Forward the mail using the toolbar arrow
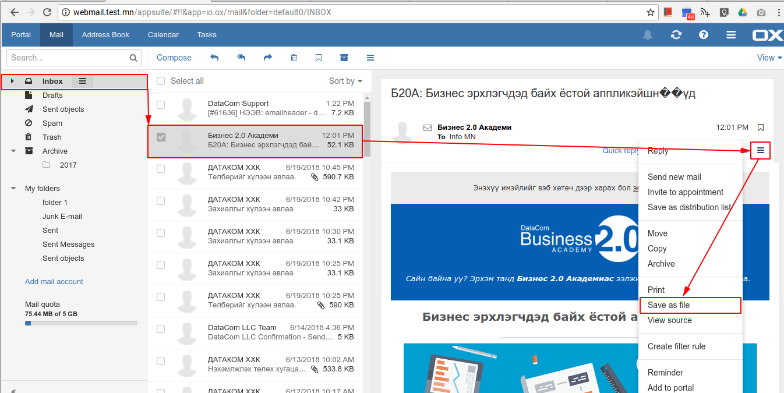The width and height of the screenshot is (784, 393). click(268, 58)
